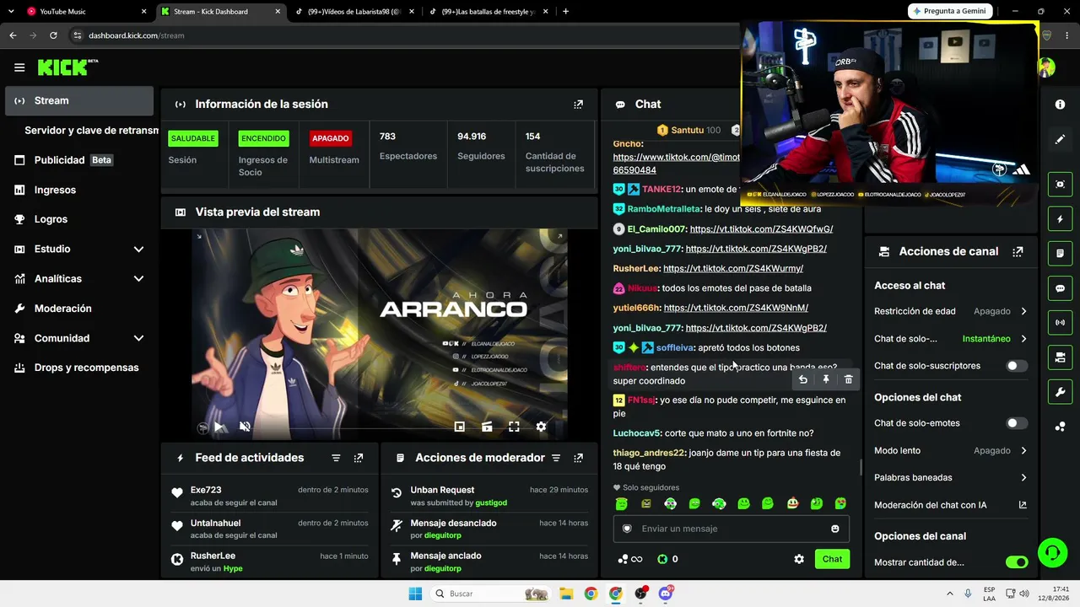Open Moderación in sidebar

click(79, 309)
